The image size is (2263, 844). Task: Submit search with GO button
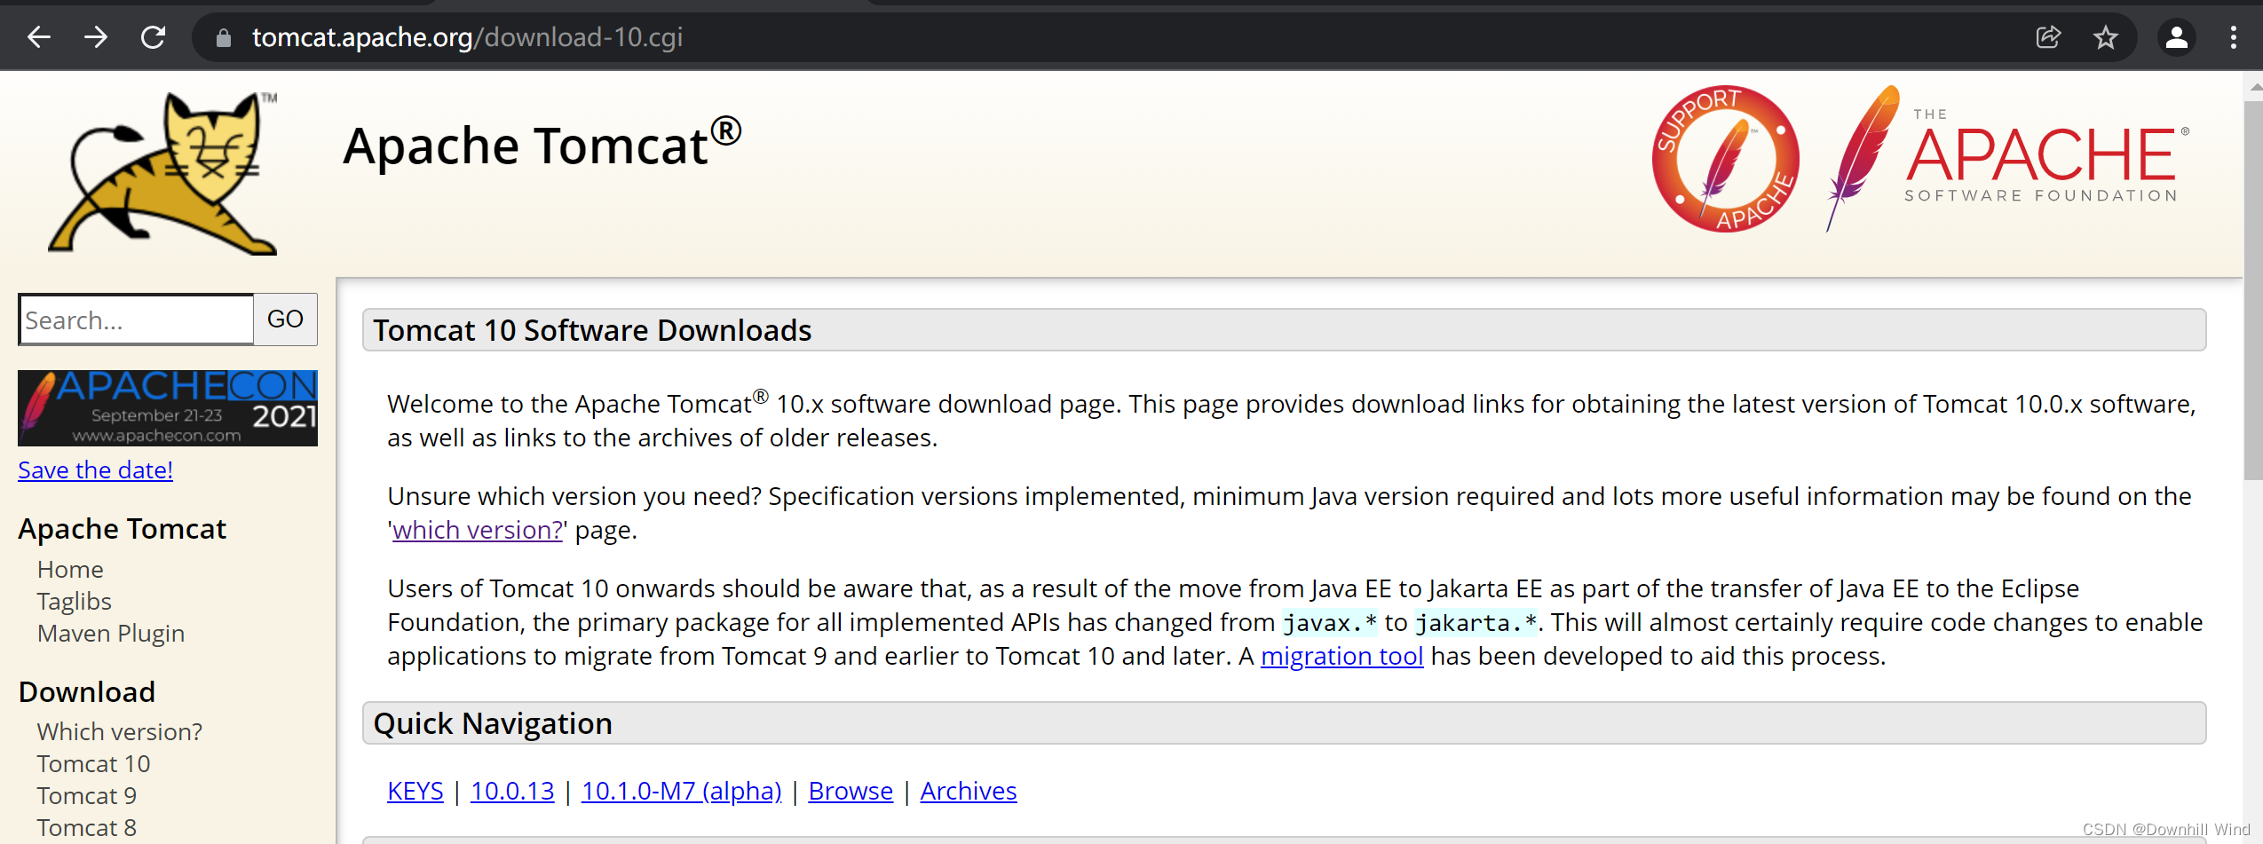285,319
